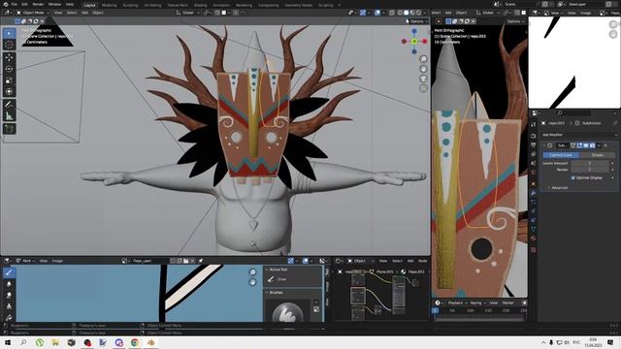This screenshot has width=621, height=349.
Task: Select the Annotate tool in left toolbar
Action: pos(9,105)
